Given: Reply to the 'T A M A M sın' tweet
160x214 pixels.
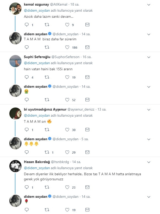Looking at the screenshot, I should click(x=27, y=129).
